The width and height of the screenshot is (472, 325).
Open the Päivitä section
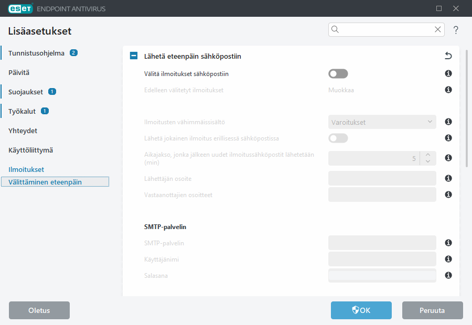click(x=19, y=72)
